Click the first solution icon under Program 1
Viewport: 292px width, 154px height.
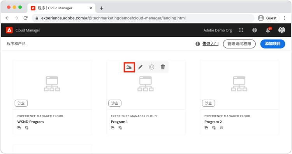tap(113, 128)
